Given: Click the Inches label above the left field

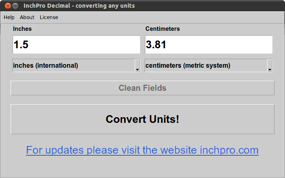Looking at the screenshot, I should tap(22, 29).
